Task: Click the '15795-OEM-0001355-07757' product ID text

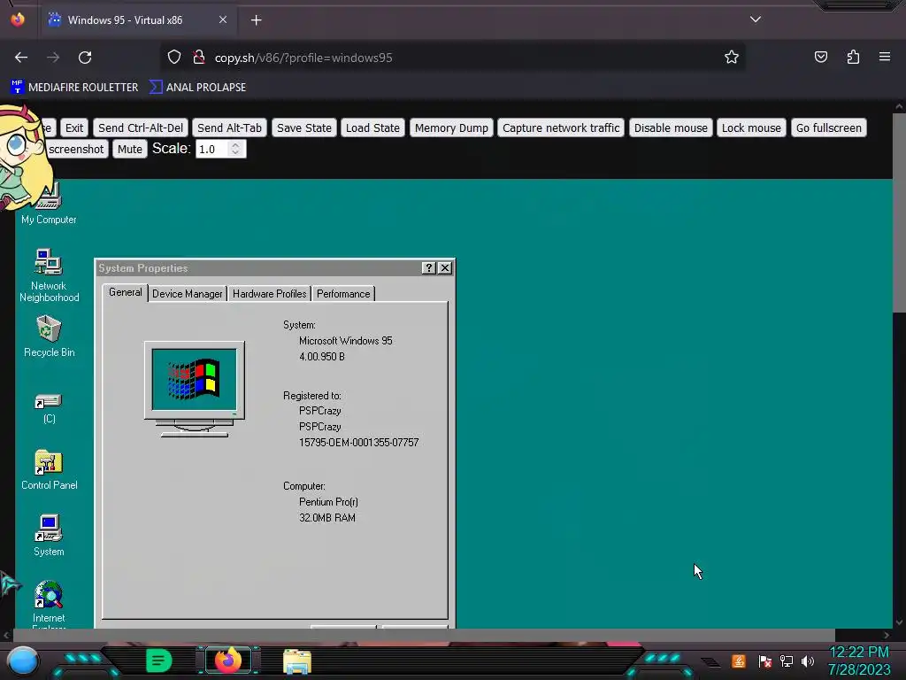Action: (359, 443)
